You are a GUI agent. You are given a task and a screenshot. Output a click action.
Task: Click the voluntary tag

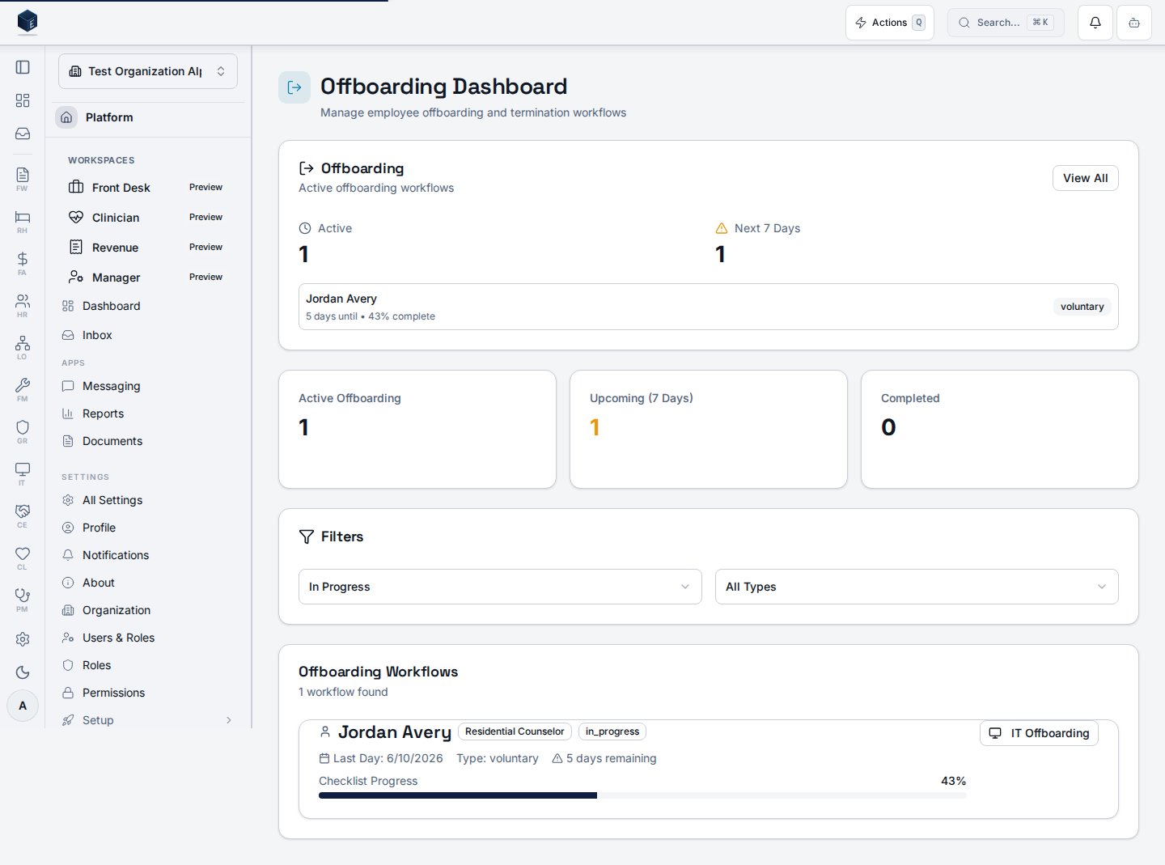coord(1082,307)
